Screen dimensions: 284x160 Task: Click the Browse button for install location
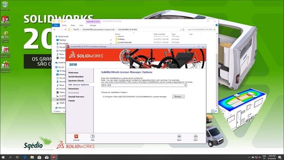pos(178,96)
